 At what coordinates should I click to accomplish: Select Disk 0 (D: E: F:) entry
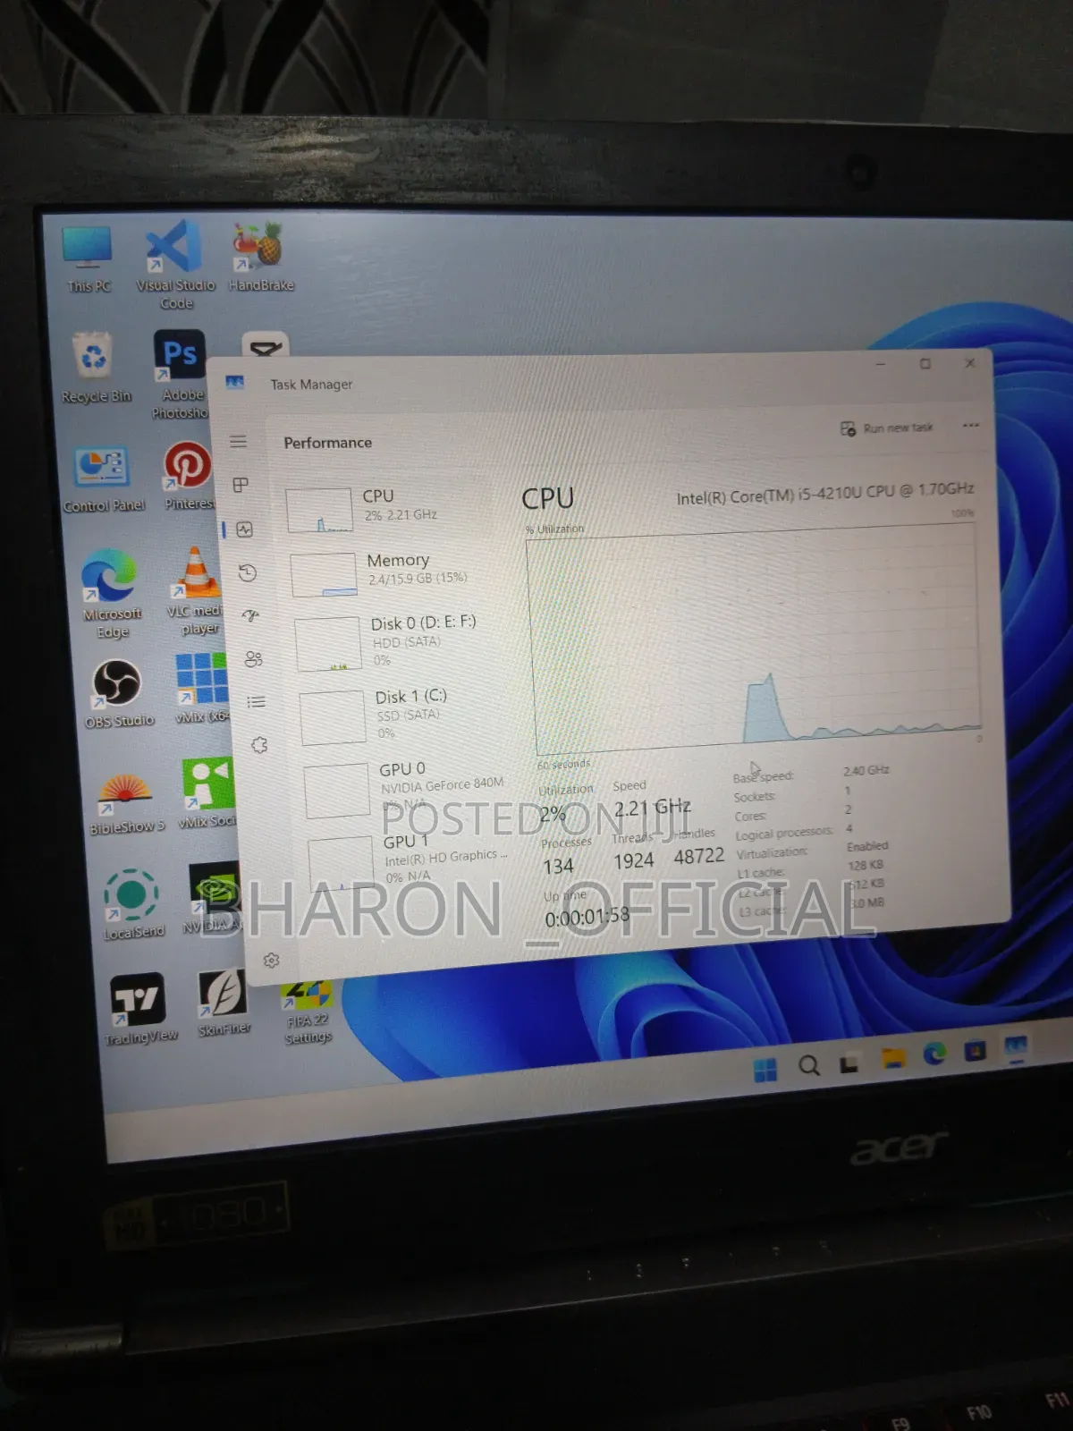pyautogui.click(x=394, y=643)
